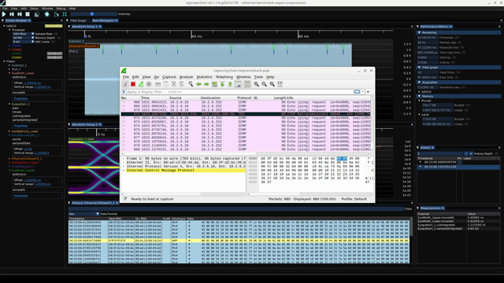Image resolution: width=504 pixels, height=283 pixels.
Task: Click the History Depth value field
Action: coord(440,154)
